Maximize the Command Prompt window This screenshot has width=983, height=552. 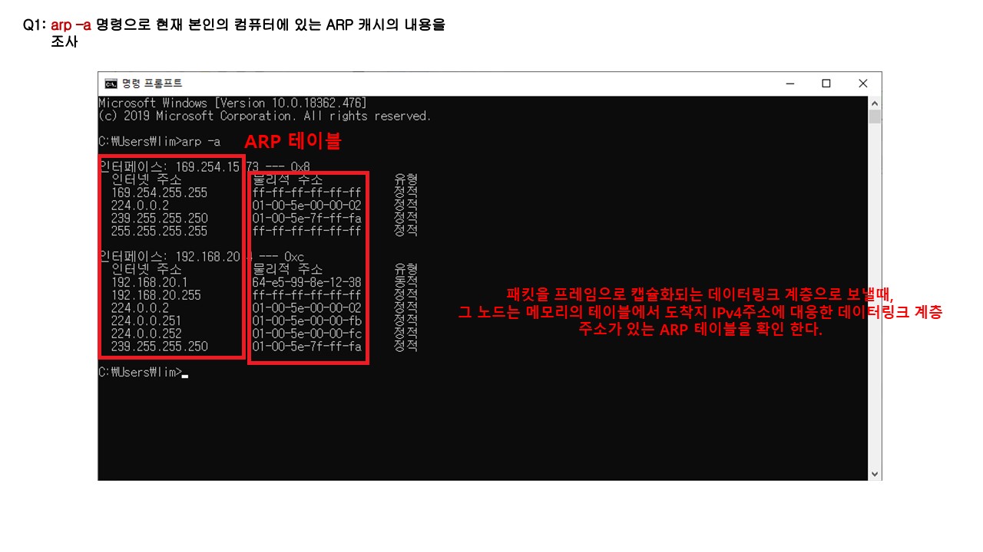826,84
